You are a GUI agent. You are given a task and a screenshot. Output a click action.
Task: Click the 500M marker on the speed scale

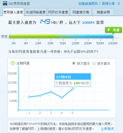(100, 43)
